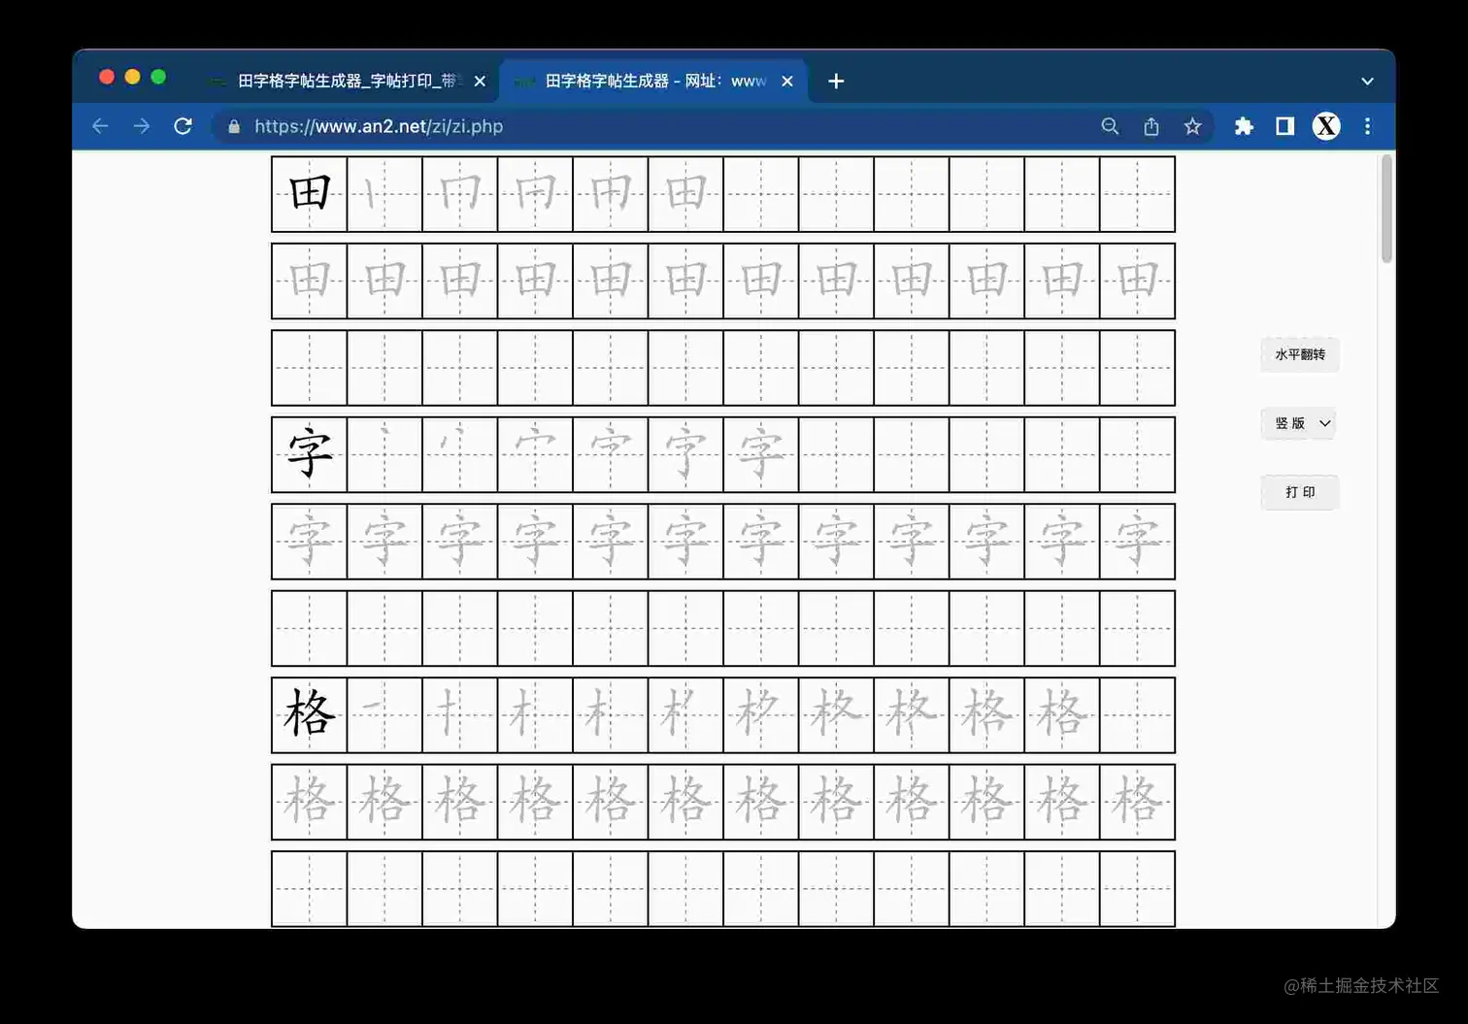
Task: Click the back navigation arrow
Action: click(x=100, y=126)
